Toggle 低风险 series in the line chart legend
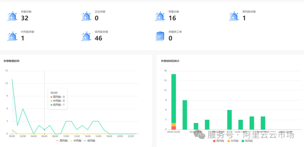This screenshot has height=147, width=304. pos(90,141)
